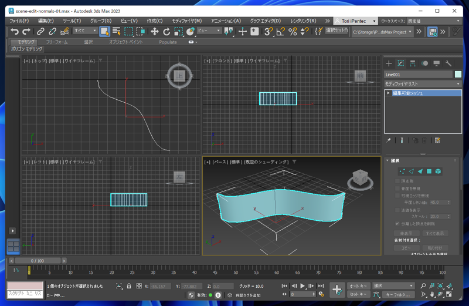Select Element sub-object level icon

[x=438, y=172]
